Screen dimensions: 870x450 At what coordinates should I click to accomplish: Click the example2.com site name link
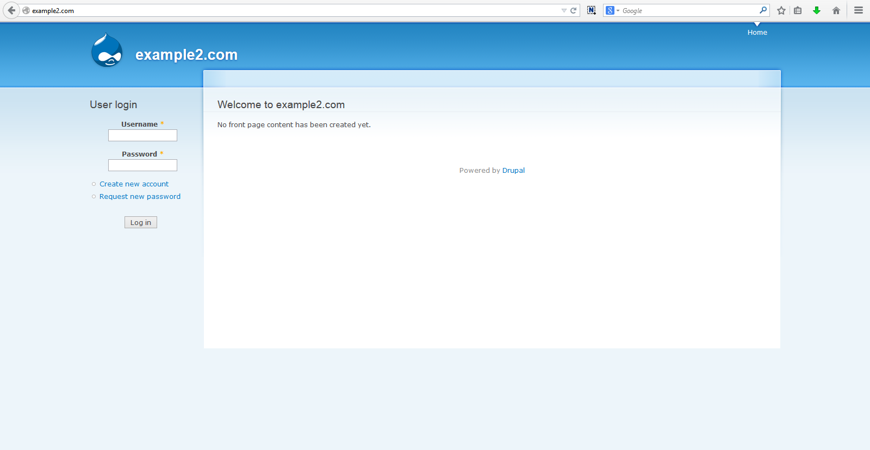(x=187, y=55)
